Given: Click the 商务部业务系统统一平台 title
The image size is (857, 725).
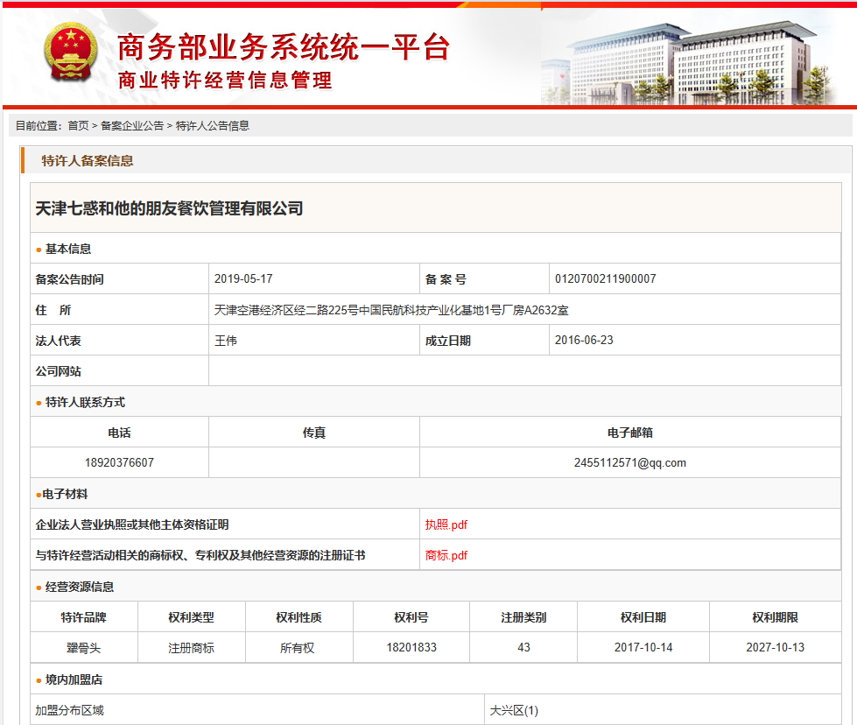Looking at the screenshot, I should tap(284, 47).
